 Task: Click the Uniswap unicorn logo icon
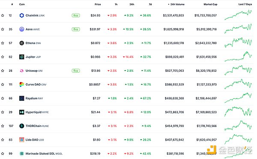click(x=22, y=71)
